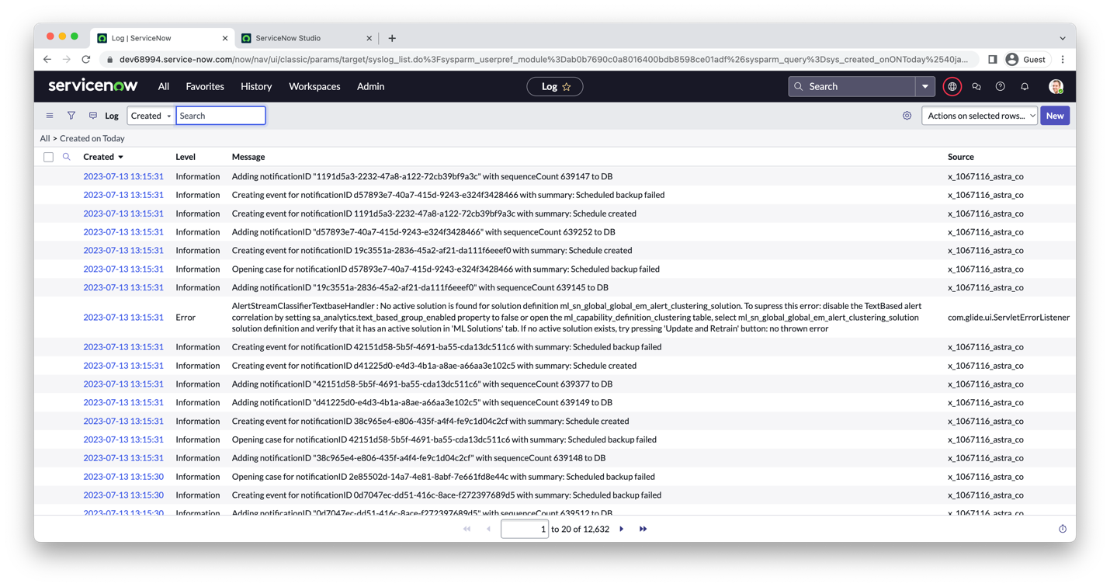Screen dimensions: 1110x587
Task: Open the first log record timestamp link
Action: tap(123, 176)
